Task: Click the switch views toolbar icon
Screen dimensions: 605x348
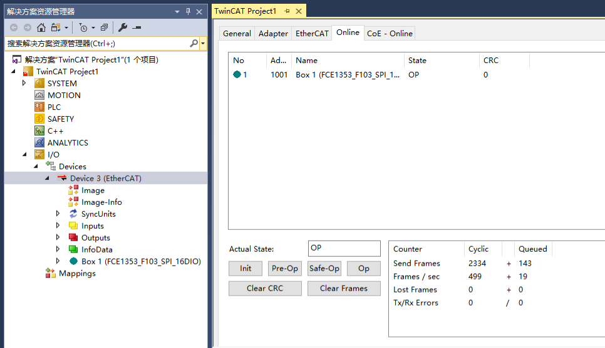Action: click(x=56, y=27)
